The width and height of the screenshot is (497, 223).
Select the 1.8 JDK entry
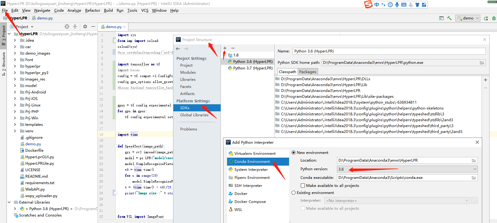236,55
